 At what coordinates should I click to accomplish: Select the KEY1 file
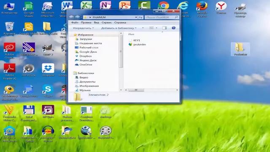point(135,40)
